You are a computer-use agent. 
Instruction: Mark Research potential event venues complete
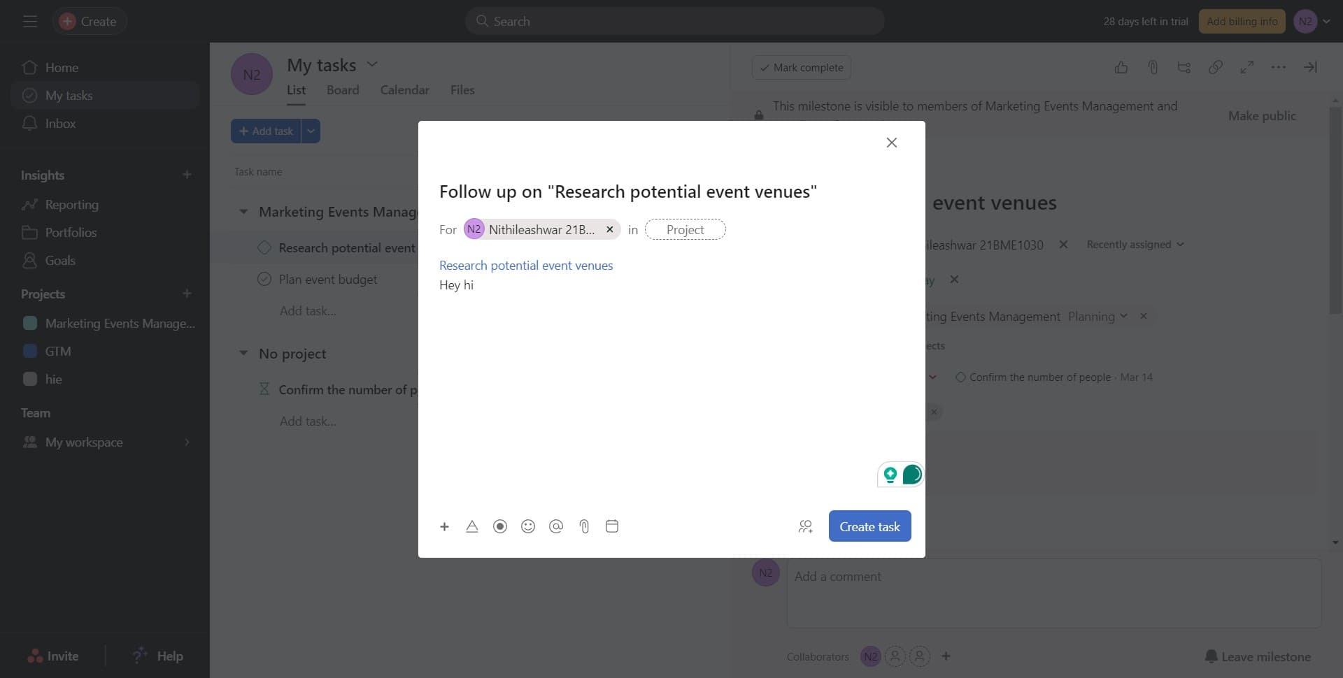264,247
